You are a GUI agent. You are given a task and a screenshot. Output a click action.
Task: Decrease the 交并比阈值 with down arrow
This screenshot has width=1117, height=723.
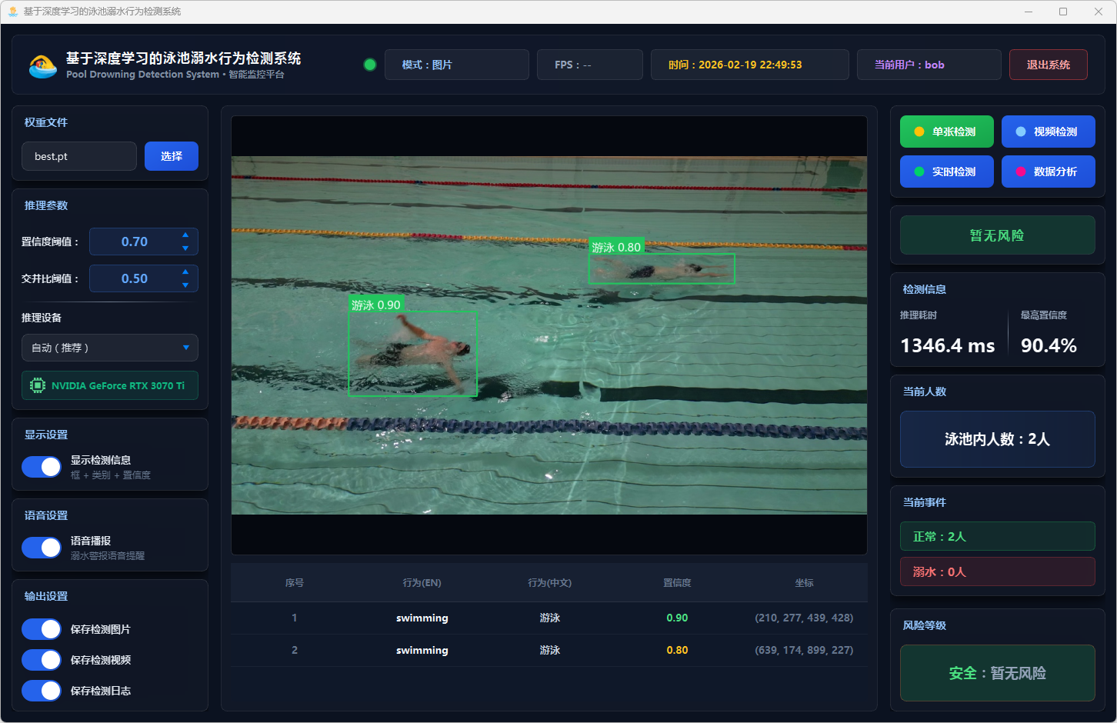click(x=185, y=285)
